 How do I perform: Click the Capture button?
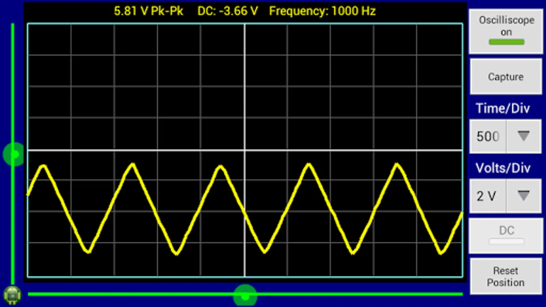click(x=506, y=76)
